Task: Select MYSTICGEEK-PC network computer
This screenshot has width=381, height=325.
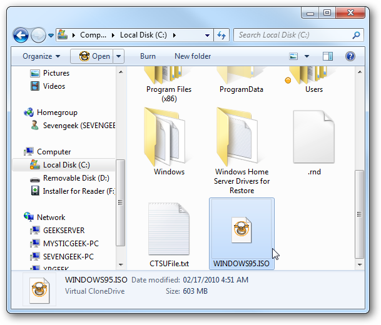Action: (71, 244)
